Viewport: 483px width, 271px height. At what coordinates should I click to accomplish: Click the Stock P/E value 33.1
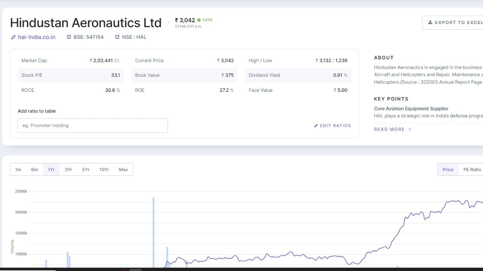tap(115, 75)
